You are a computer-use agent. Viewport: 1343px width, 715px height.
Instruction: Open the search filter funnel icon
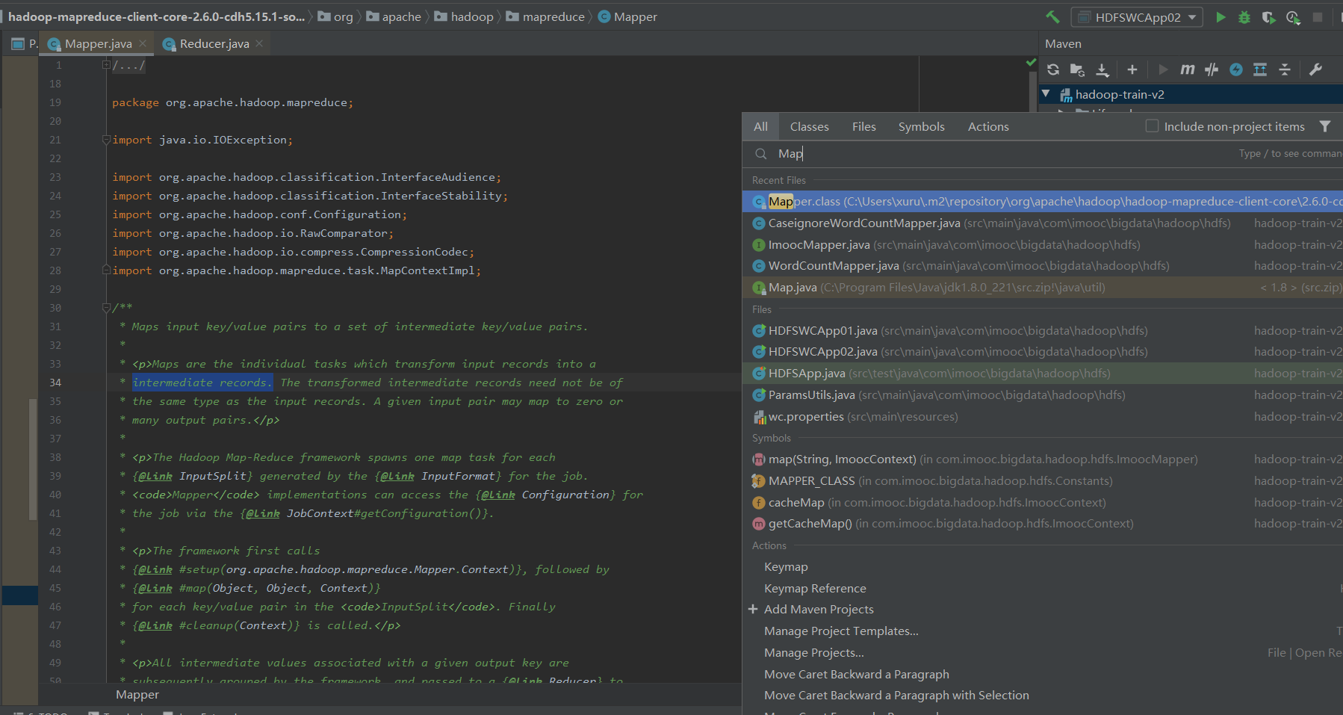pos(1324,126)
